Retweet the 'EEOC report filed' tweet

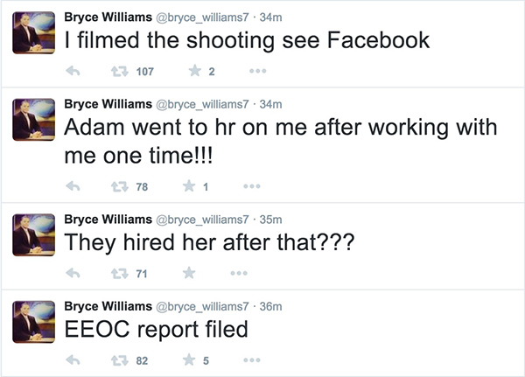119,360
